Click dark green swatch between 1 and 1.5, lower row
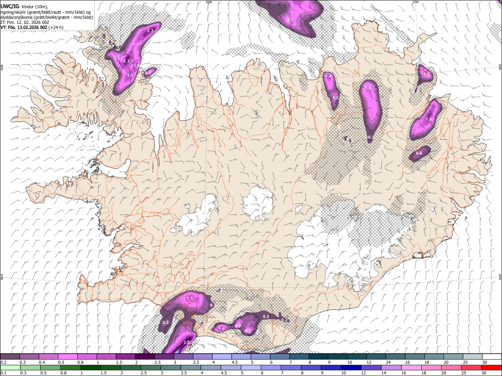 [90, 368]
